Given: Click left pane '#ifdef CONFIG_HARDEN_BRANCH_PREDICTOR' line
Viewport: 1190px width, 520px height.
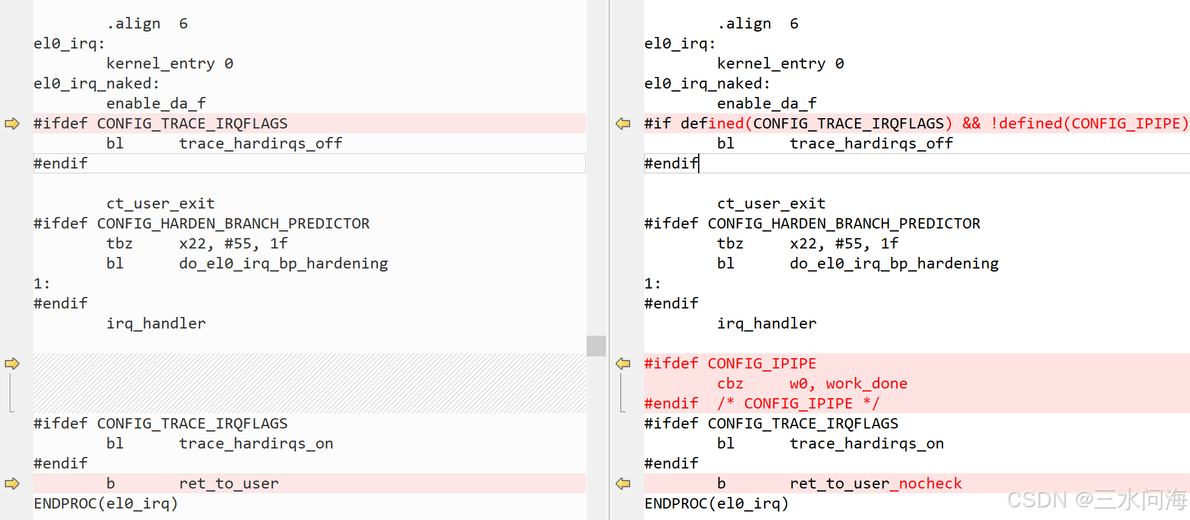Looking at the screenshot, I should pyautogui.click(x=201, y=224).
